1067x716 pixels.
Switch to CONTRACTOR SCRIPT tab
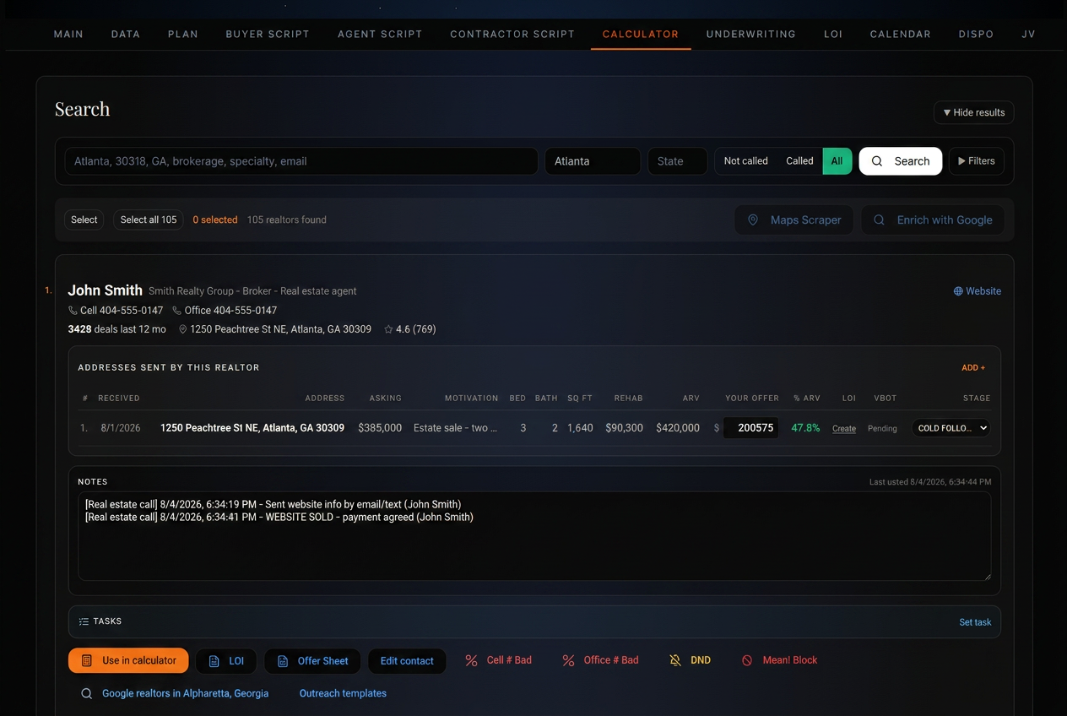(512, 35)
